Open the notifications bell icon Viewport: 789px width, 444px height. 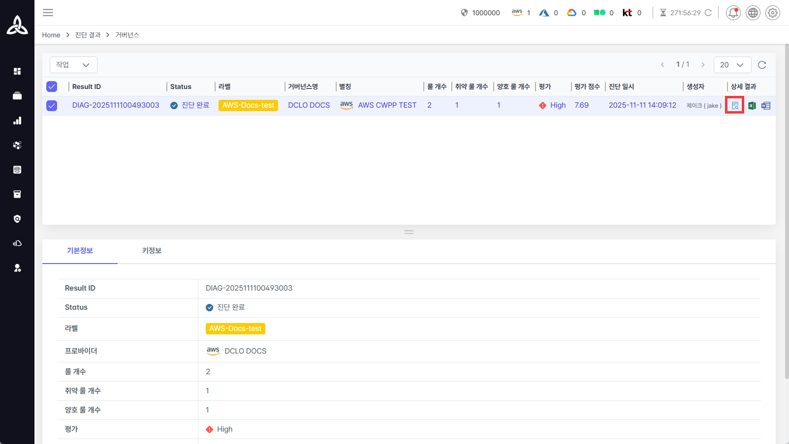coord(733,13)
